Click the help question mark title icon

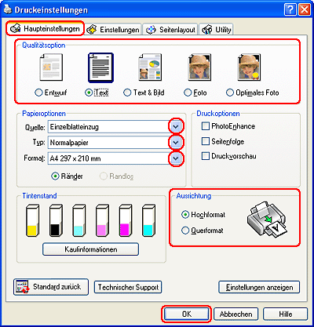pyautogui.click(x=290, y=10)
